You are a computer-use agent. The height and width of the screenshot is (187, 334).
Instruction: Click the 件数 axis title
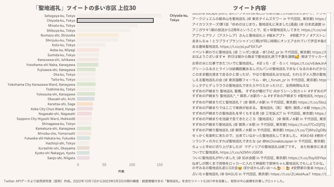[121, 171]
